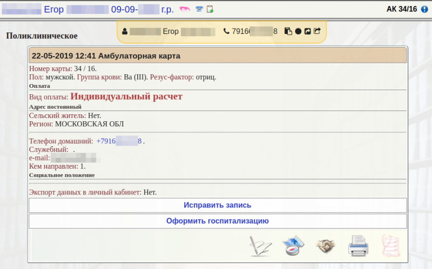Click the pink eye icon in header
This screenshot has width=432, height=269.
pos(185,9)
